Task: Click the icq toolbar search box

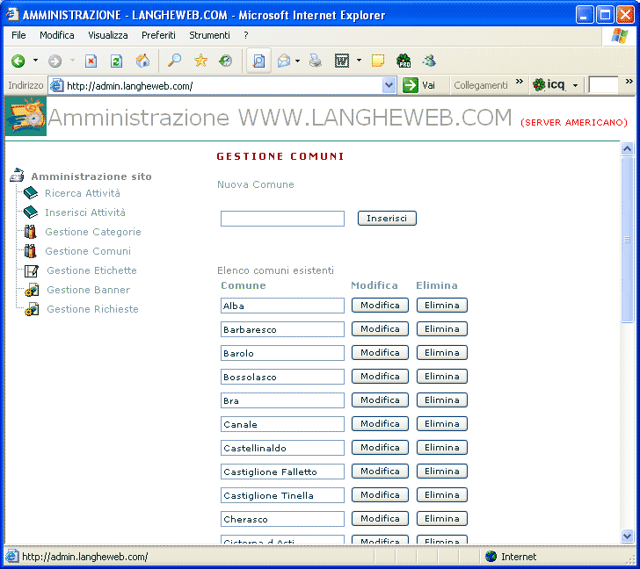Action: (603, 85)
